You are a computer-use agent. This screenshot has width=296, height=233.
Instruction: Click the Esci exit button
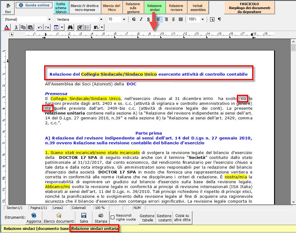pyautogui.click(x=8, y=8)
